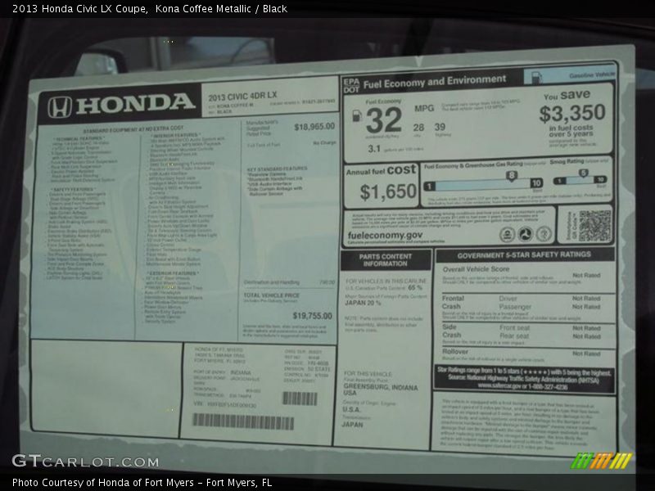Screen dimensions: 655x491
Task: Click the 'JAPAN 20 %' parts content line
Action: point(363,303)
